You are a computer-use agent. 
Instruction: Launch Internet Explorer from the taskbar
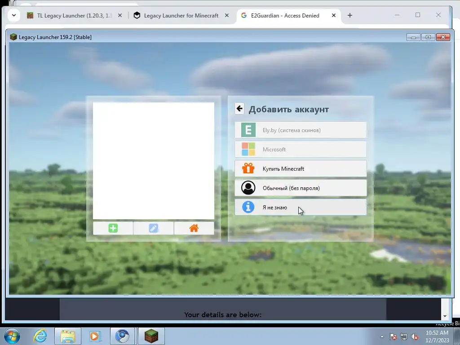(40, 336)
